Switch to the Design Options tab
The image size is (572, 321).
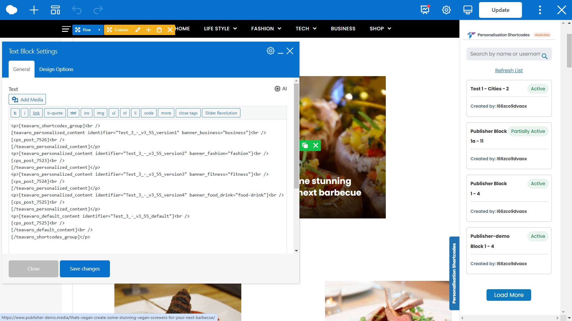click(x=56, y=69)
